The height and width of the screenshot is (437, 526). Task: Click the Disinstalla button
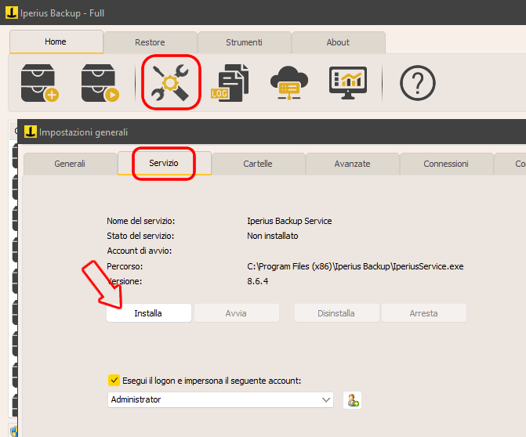(336, 313)
